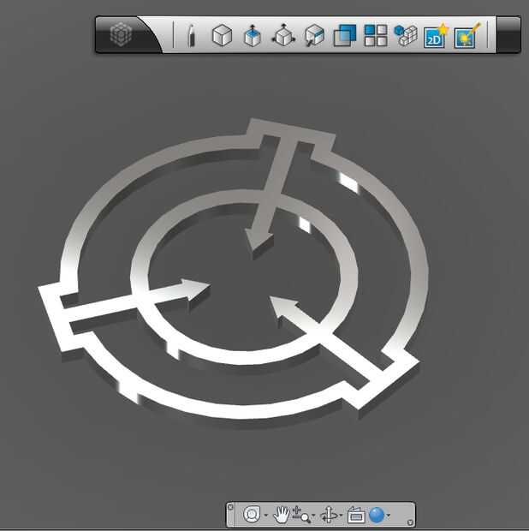Close the navigation bar using its corner button
The width and height of the screenshot is (529, 531).
(230, 507)
